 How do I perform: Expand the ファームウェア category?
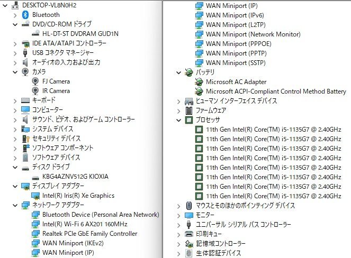178,111
